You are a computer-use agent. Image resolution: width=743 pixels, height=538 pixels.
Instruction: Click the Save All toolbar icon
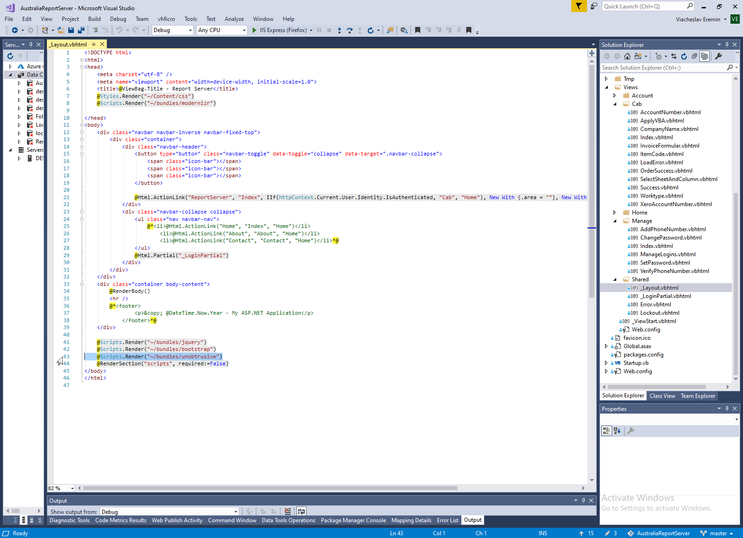point(81,30)
